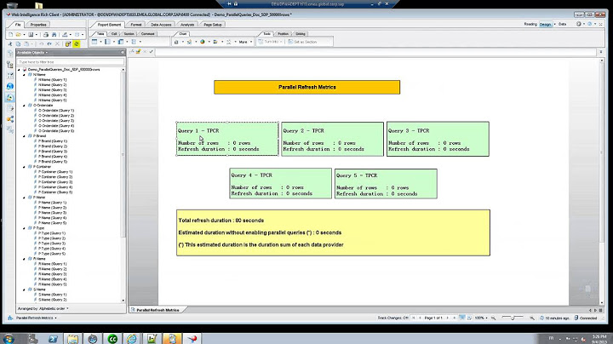Adjust the zoom slider handle
613x344 pixels.
pos(513,318)
